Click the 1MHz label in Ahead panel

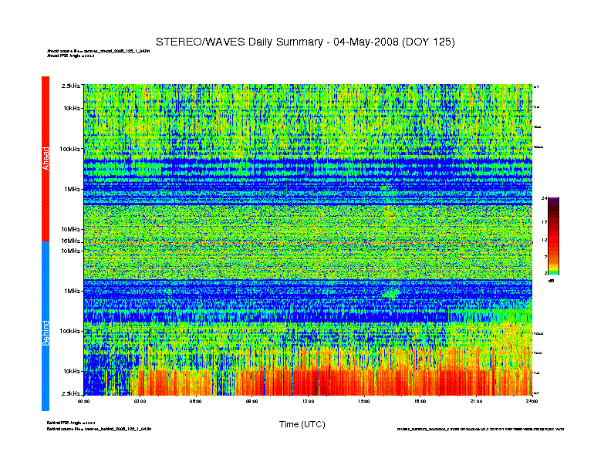pyautogui.click(x=73, y=189)
